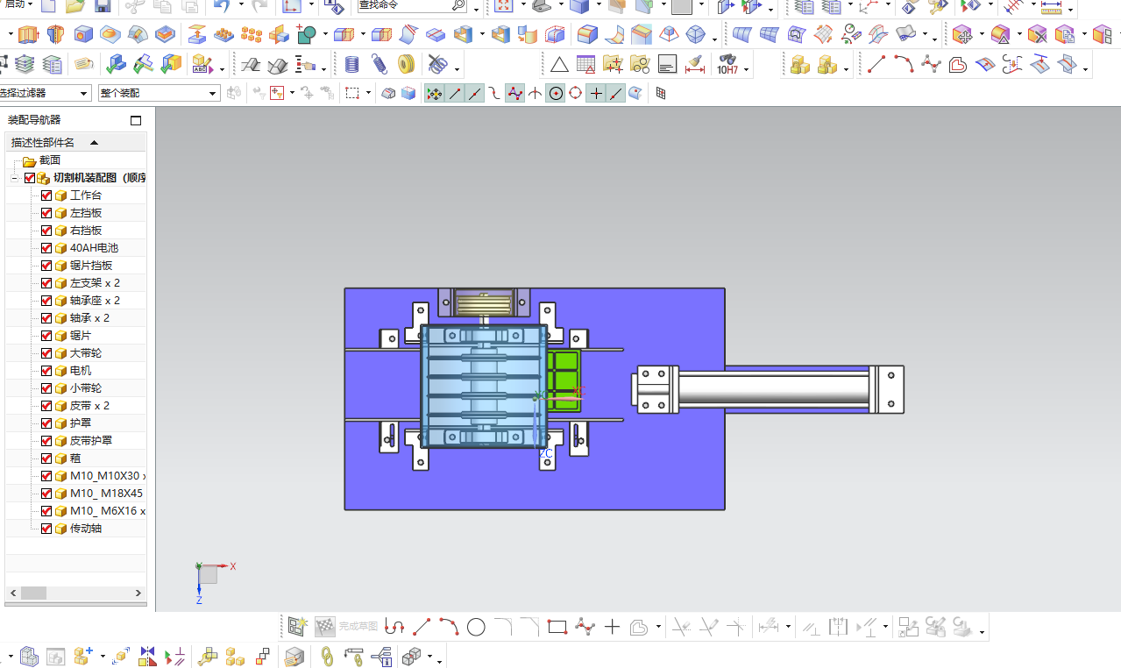Click the first padlock assembly icon

pos(799,65)
